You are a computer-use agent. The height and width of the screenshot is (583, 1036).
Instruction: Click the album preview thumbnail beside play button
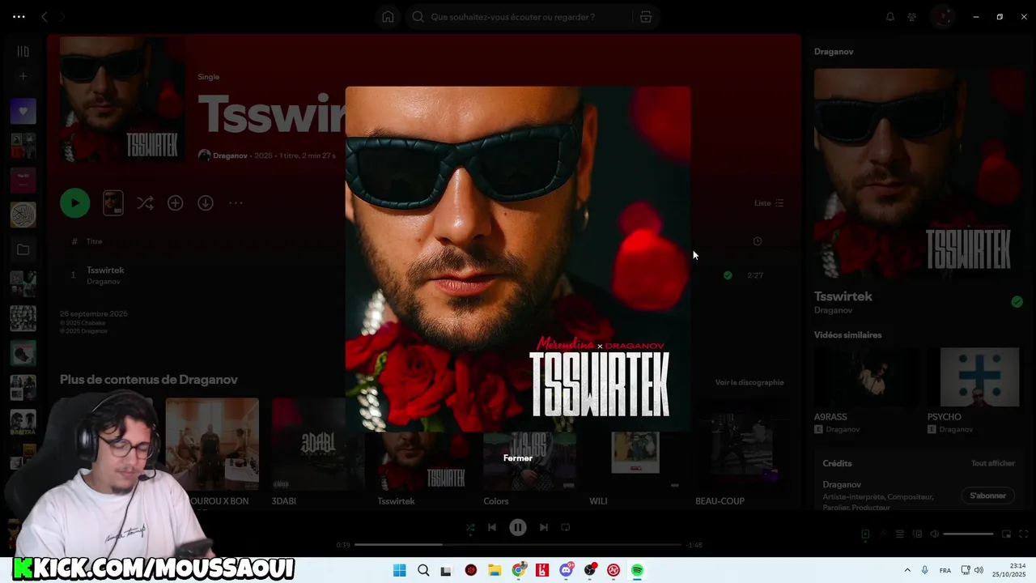(x=113, y=203)
